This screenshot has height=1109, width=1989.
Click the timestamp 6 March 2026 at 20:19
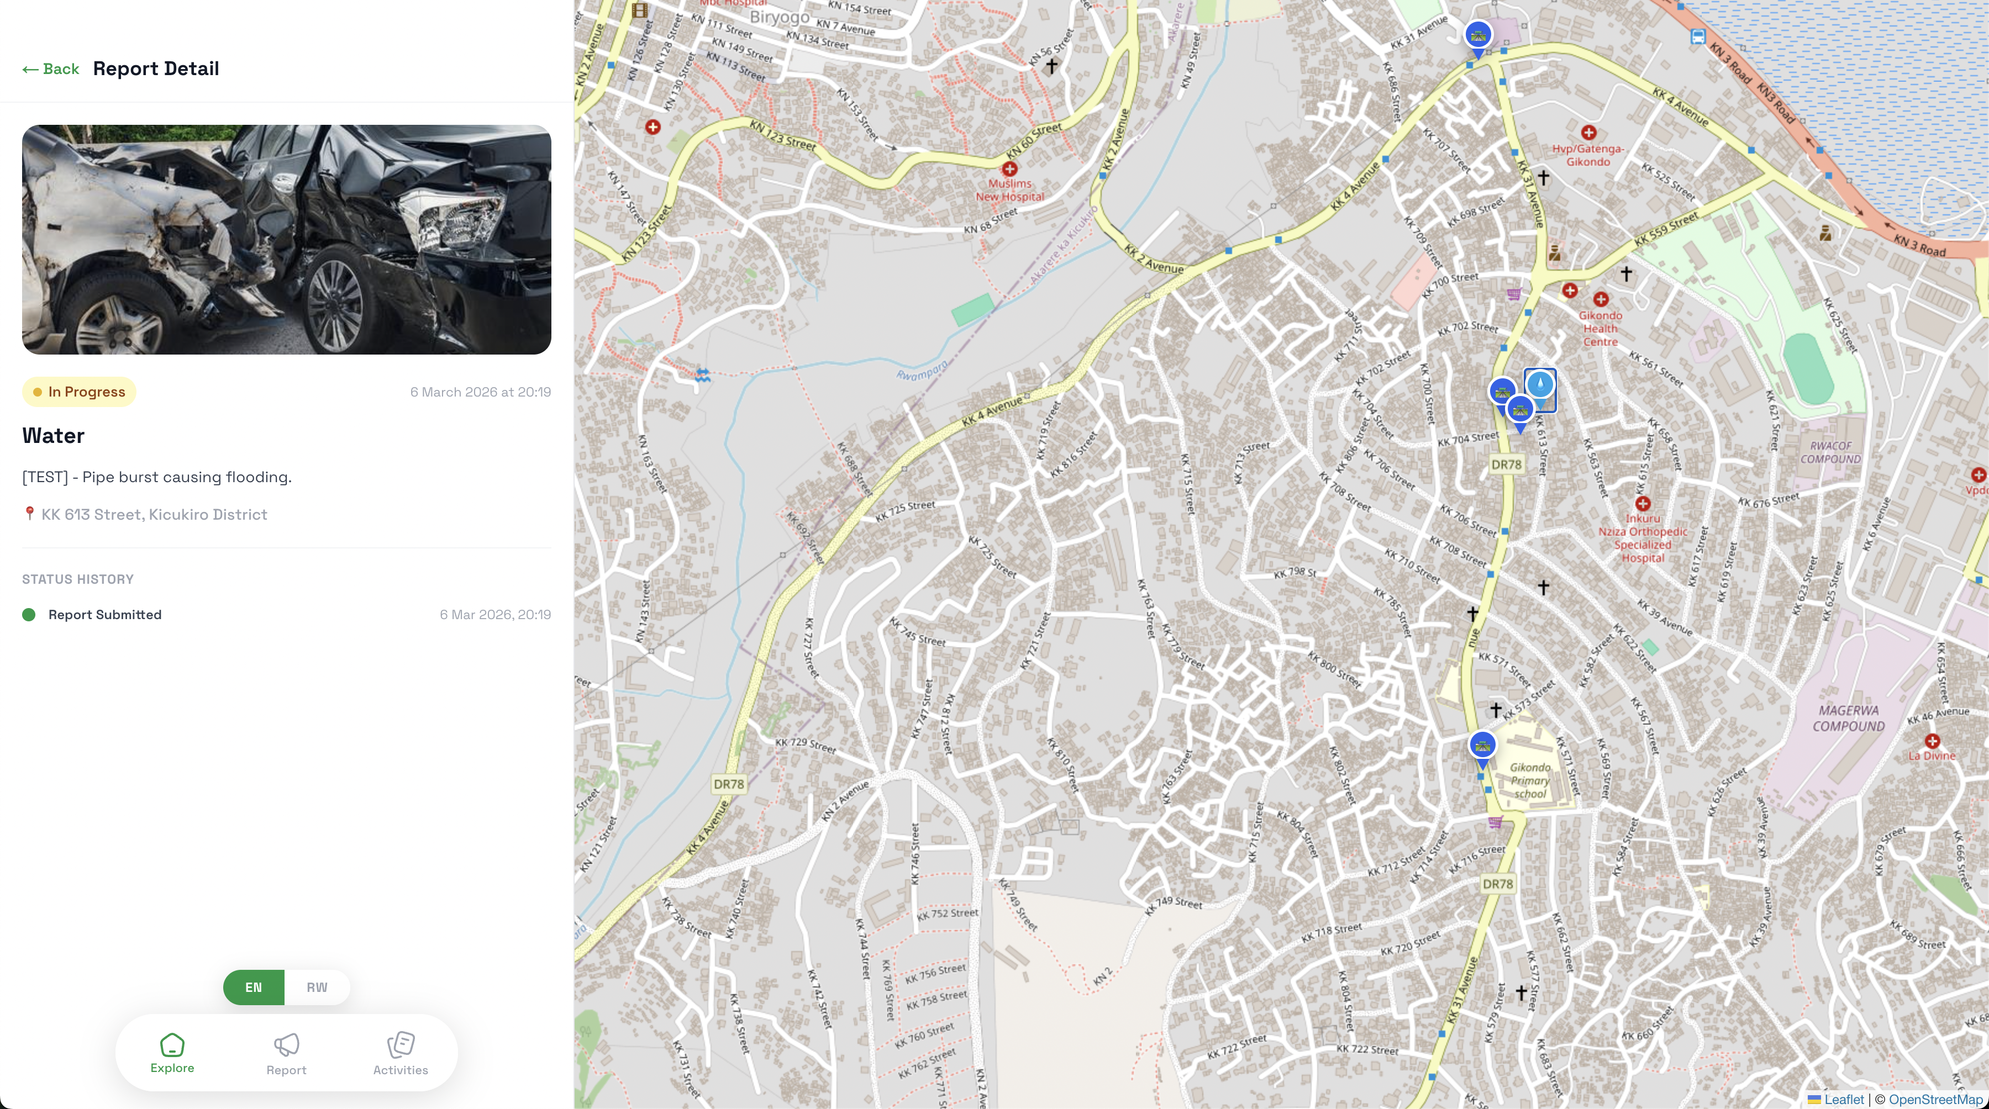click(480, 392)
